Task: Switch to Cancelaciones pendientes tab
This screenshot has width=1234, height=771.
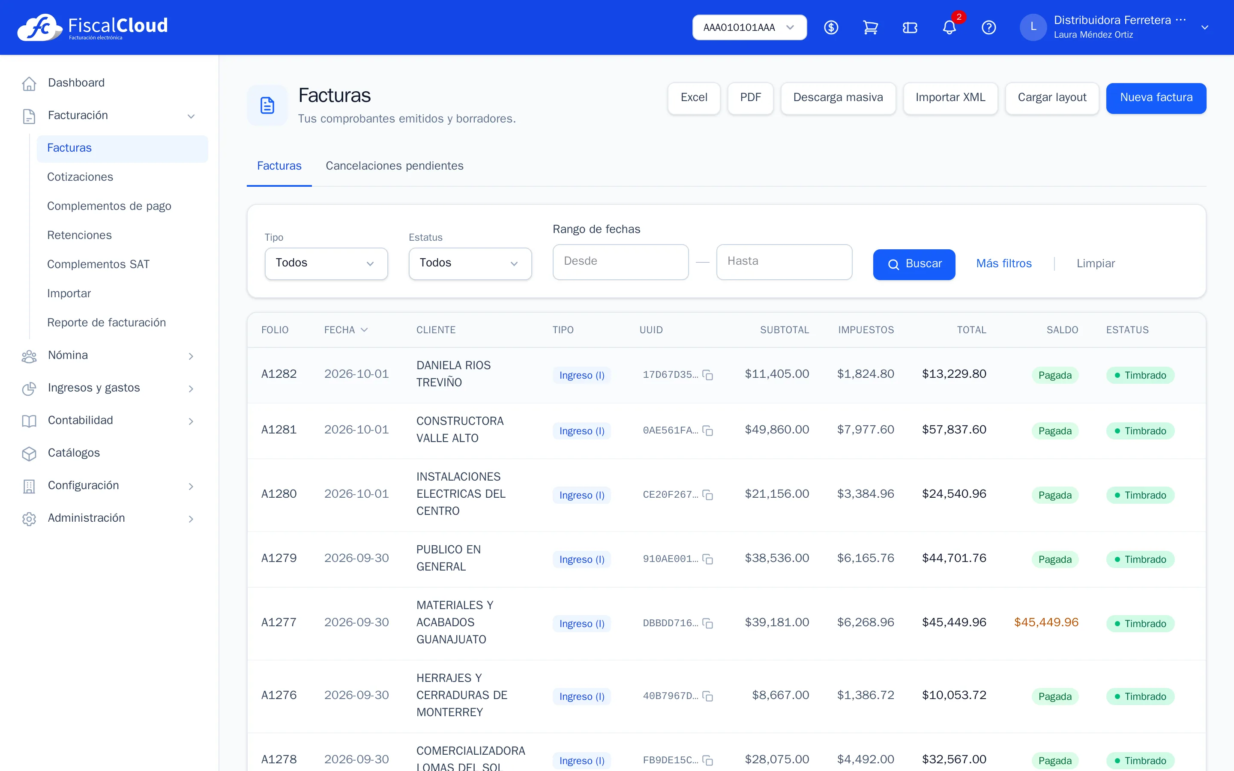Action: coord(394,166)
